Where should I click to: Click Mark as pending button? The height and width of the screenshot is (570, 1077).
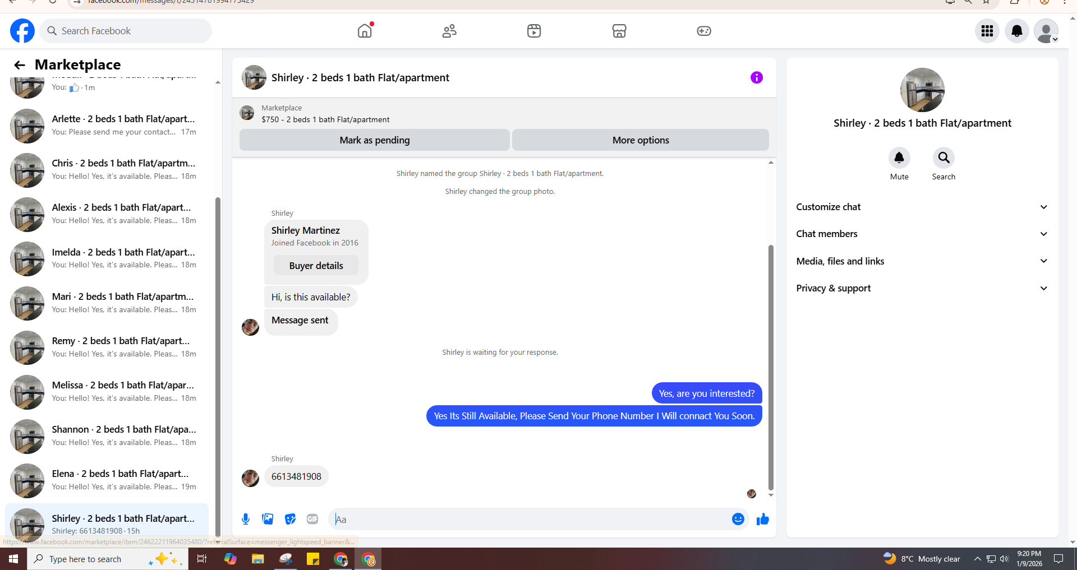click(375, 140)
